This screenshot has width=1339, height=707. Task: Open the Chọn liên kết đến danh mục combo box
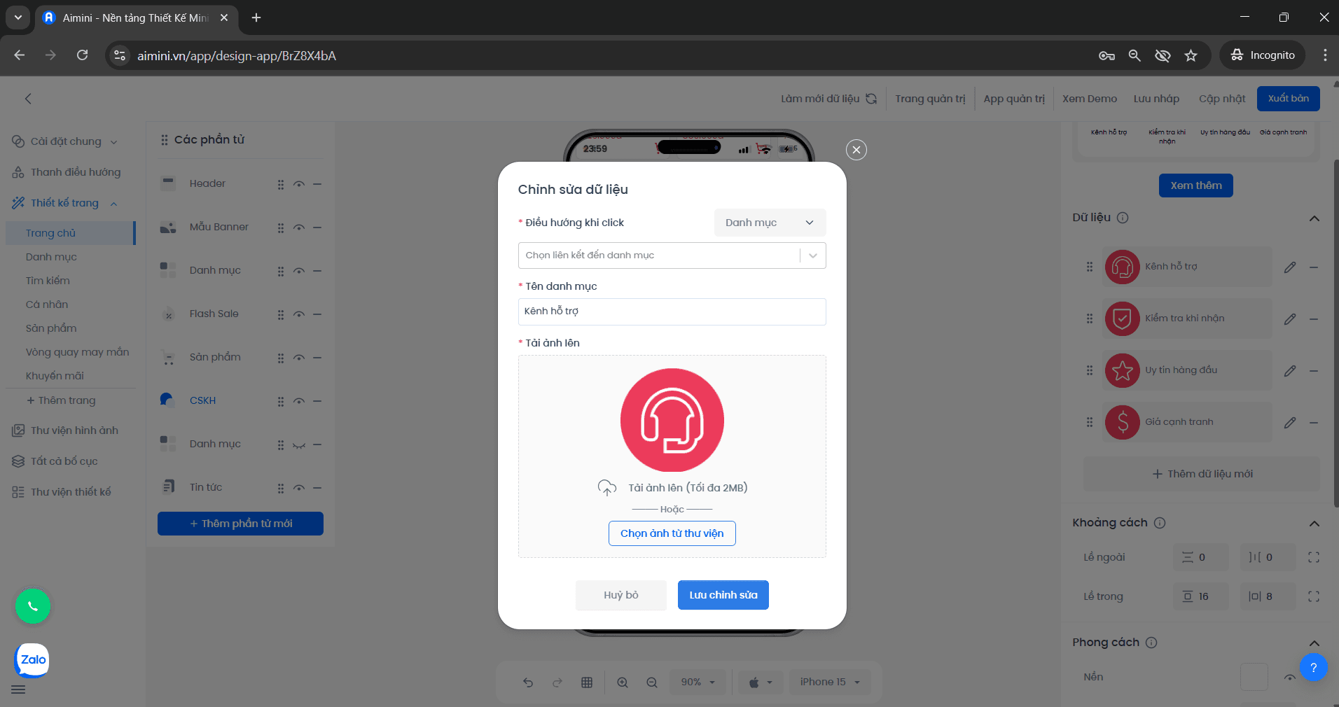coord(672,255)
